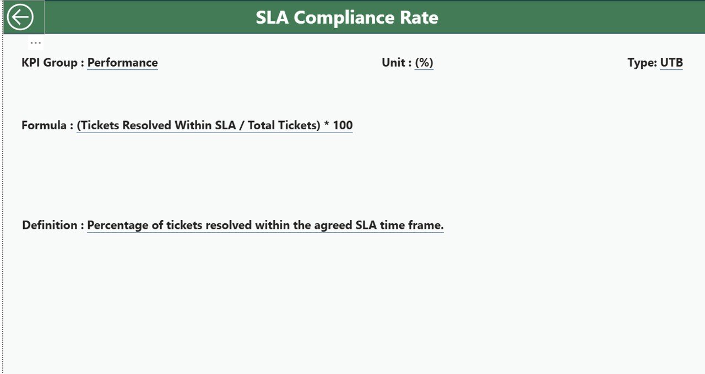705x374 pixels.
Task: Click the underlined (%) unit value
Action: pyautogui.click(x=424, y=63)
